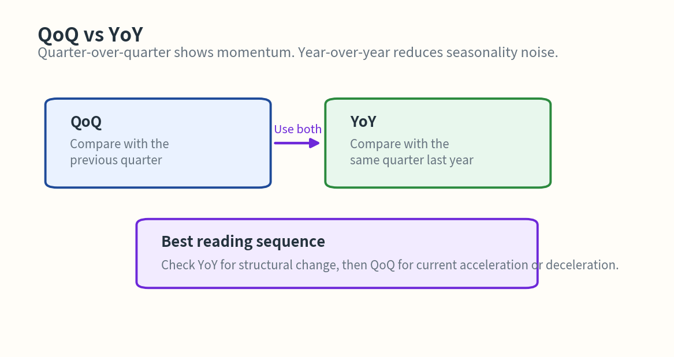Click the "same quarter last year" text

coord(412,160)
